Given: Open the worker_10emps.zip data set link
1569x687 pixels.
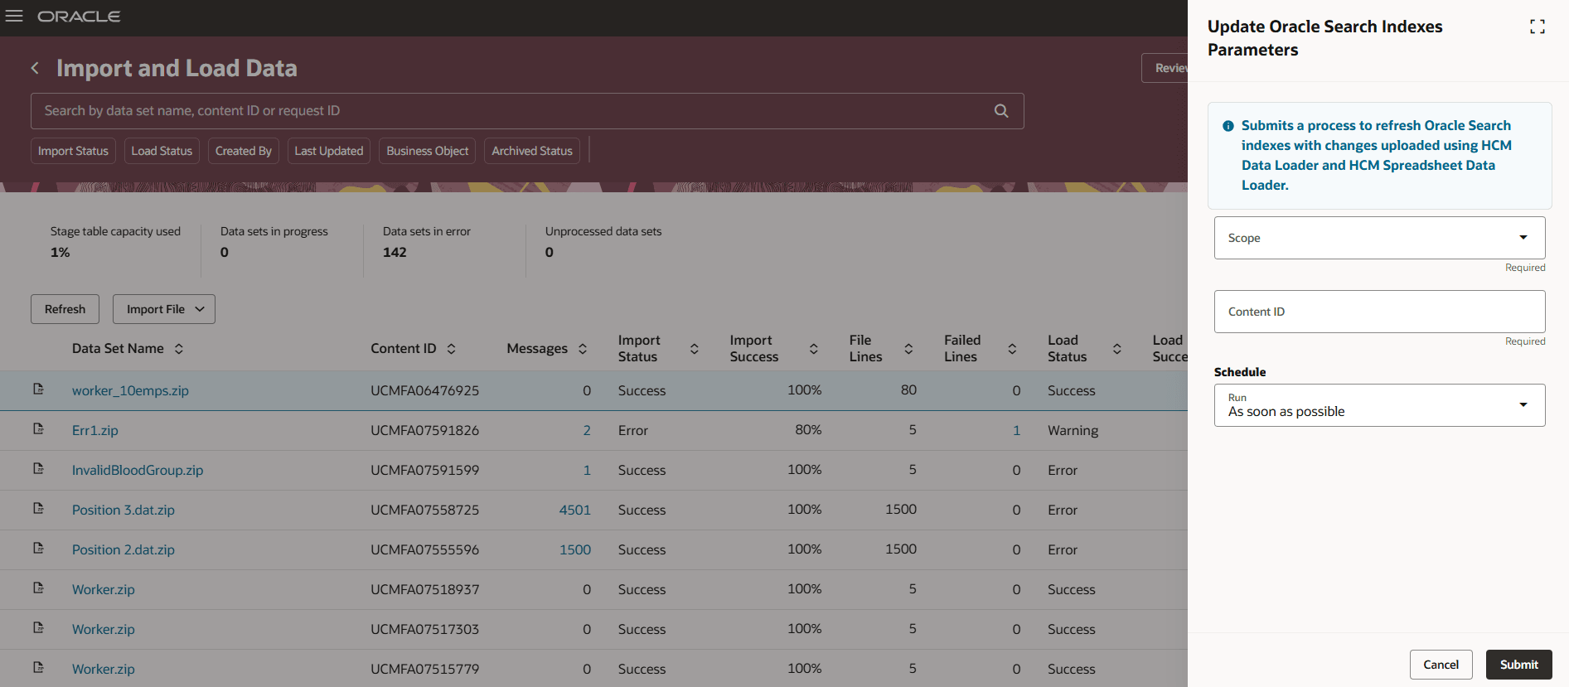Looking at the screenshot, I should (x=130, y=390).
